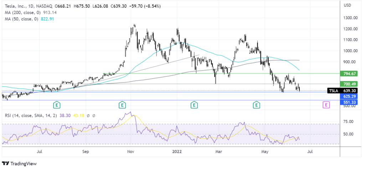Select the earnings E marker after the 2022 label
The image size is (365, 170).
tap(194, 105)
